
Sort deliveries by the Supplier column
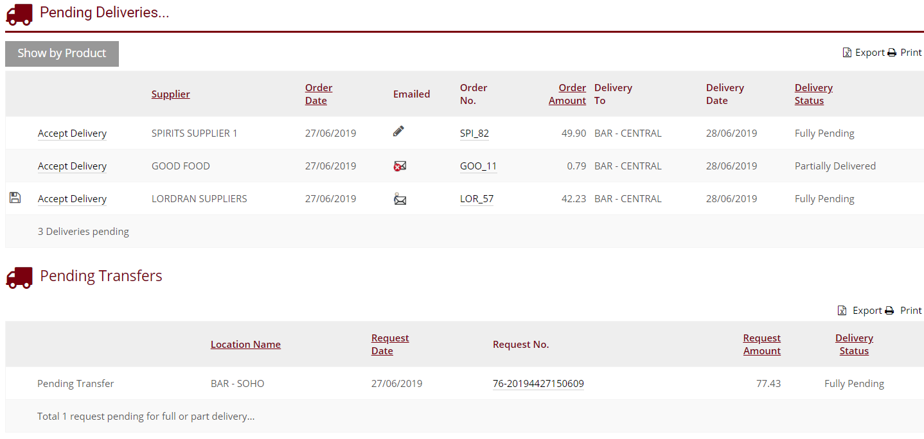[x=170, y=94]
